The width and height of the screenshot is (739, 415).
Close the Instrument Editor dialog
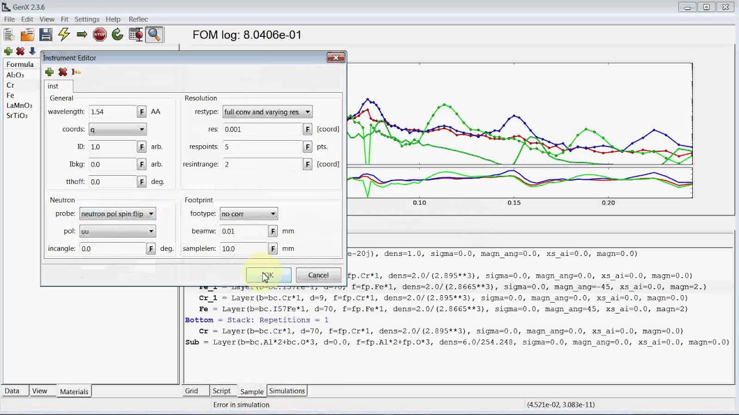pyautogui.click(x=335, y=58)
